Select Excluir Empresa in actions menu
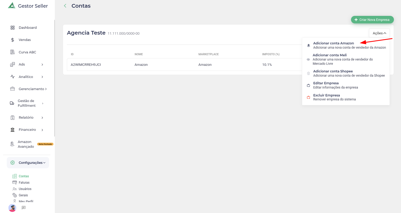 click(326, 95)
